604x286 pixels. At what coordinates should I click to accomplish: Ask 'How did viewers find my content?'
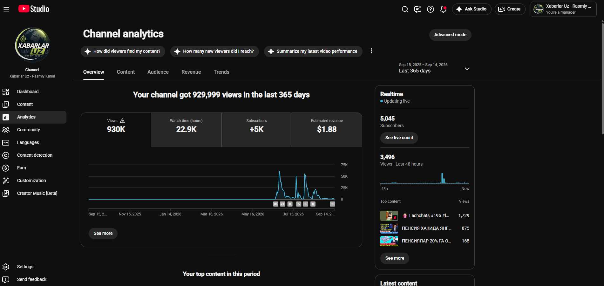tap(123, 51)
